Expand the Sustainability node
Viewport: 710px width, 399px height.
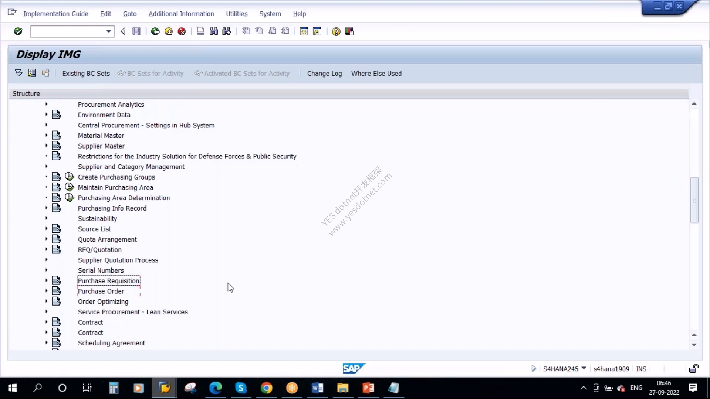(x=46, y=218)
